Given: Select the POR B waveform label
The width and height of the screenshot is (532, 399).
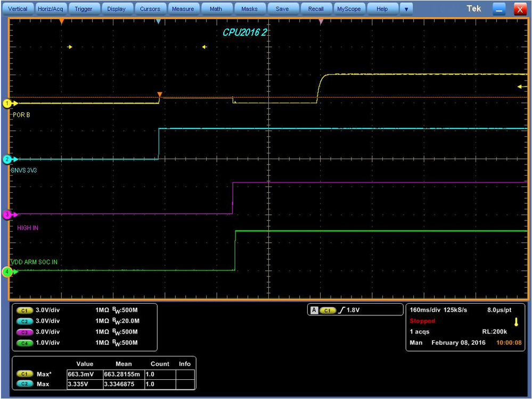Looking at the screenshot, I should (21, 115).
